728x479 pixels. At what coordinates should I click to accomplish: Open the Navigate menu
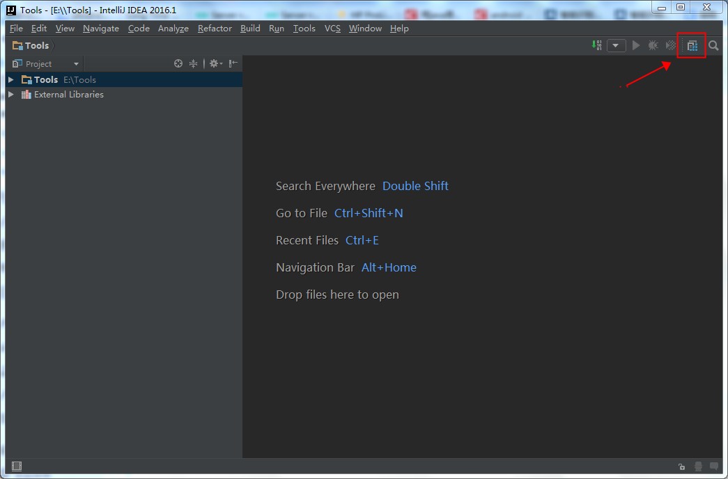coord(101,29)
